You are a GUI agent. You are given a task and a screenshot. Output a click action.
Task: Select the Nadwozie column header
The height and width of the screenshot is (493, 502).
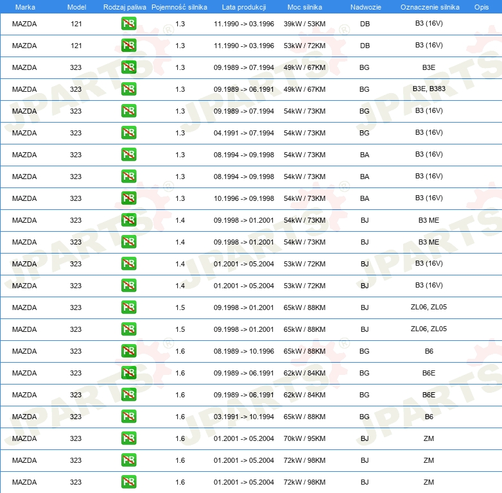pos(366,7)
